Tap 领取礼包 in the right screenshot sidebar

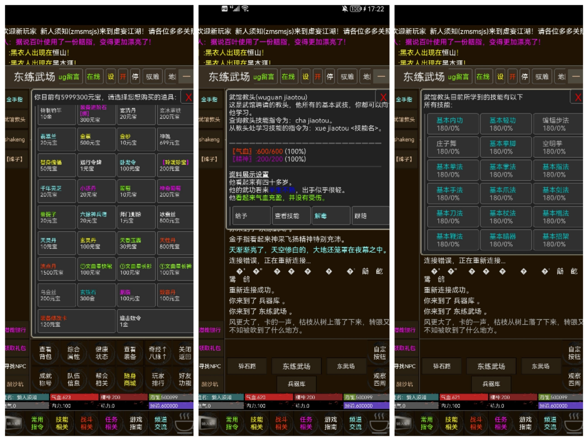pyautogui.click(x=406, y=348)
